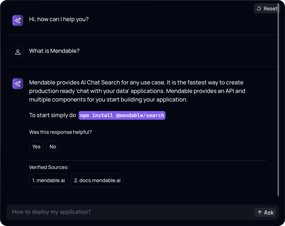Submit the question with the Ask button
Viewport: 285px width, 226px height.
[265, 212]
